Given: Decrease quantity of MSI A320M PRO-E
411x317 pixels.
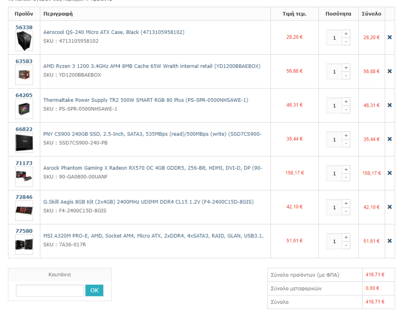Looking at the screenshot, I should coord(346,245).
